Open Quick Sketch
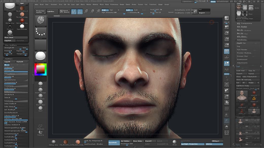264x148 pixels. tap(65, 11)
